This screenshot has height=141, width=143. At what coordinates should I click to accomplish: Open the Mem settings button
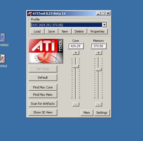click(x=87, y=113)
